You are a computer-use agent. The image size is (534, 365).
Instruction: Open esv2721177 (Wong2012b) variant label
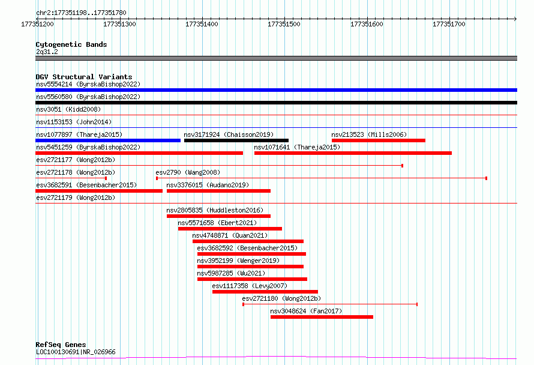pyautogui.click(x=76, y=160)
